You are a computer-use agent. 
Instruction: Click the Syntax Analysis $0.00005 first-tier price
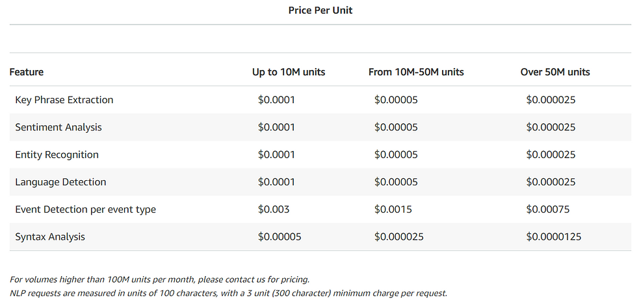tap(279, 237)
